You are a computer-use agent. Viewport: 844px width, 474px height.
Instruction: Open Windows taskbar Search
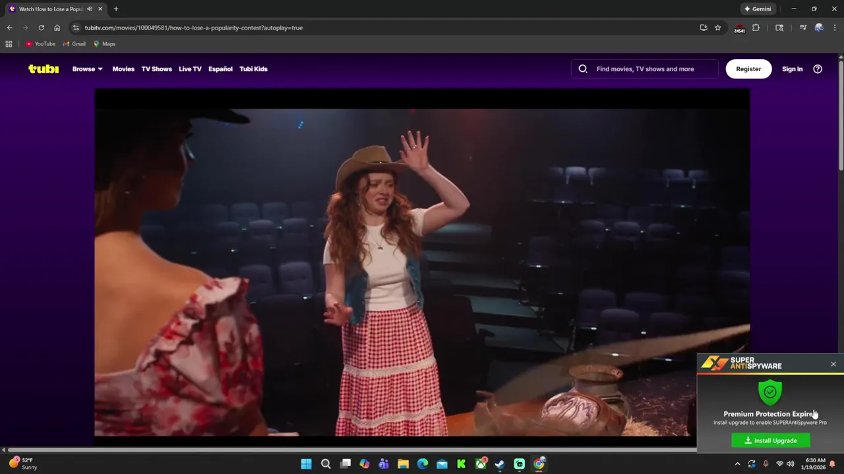point(326,464)
